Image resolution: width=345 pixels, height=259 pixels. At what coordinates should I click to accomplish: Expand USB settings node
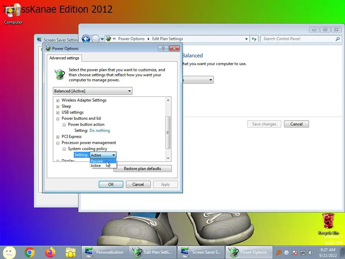pos(58,113)
